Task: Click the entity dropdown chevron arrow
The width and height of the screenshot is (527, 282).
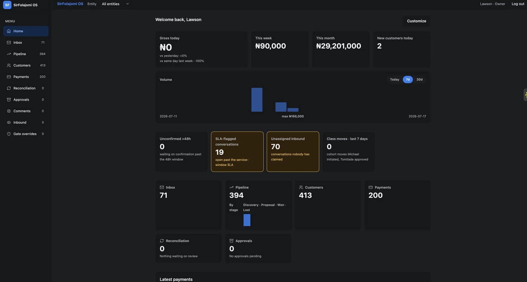Action: (x=128, y=4)
